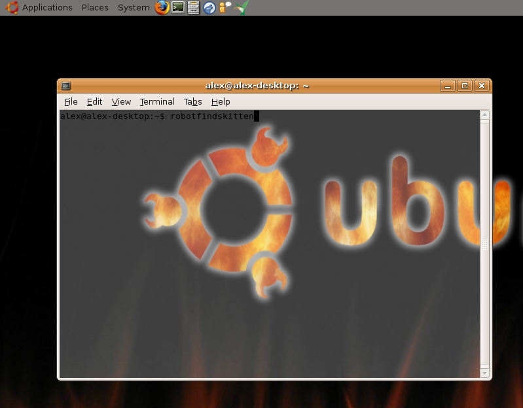Launch the Terminal panel launcher icon
The width and height of the screenshot is (523, 408).
[178, 7]
